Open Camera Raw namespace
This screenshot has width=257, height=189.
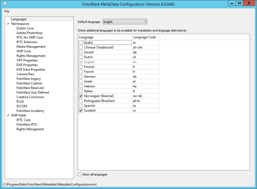[25, 74]
